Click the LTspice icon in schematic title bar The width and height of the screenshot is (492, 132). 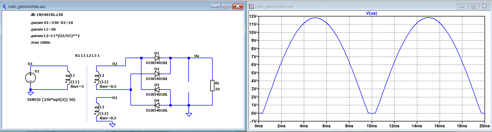tap(4, 6)
